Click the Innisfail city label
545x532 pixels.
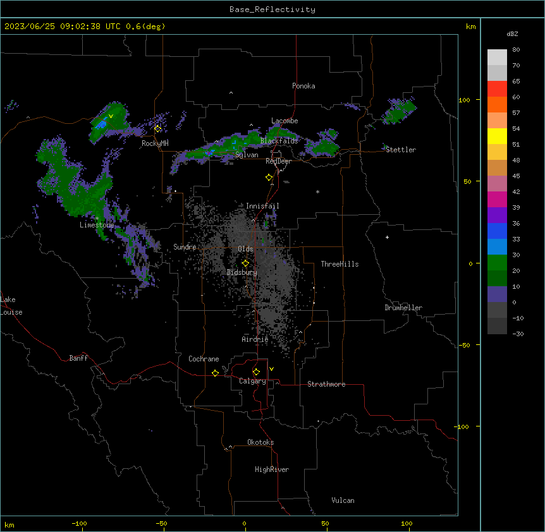[x=262, y=206]
